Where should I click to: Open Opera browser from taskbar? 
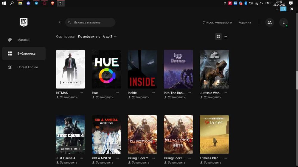[x=44, y=3]
